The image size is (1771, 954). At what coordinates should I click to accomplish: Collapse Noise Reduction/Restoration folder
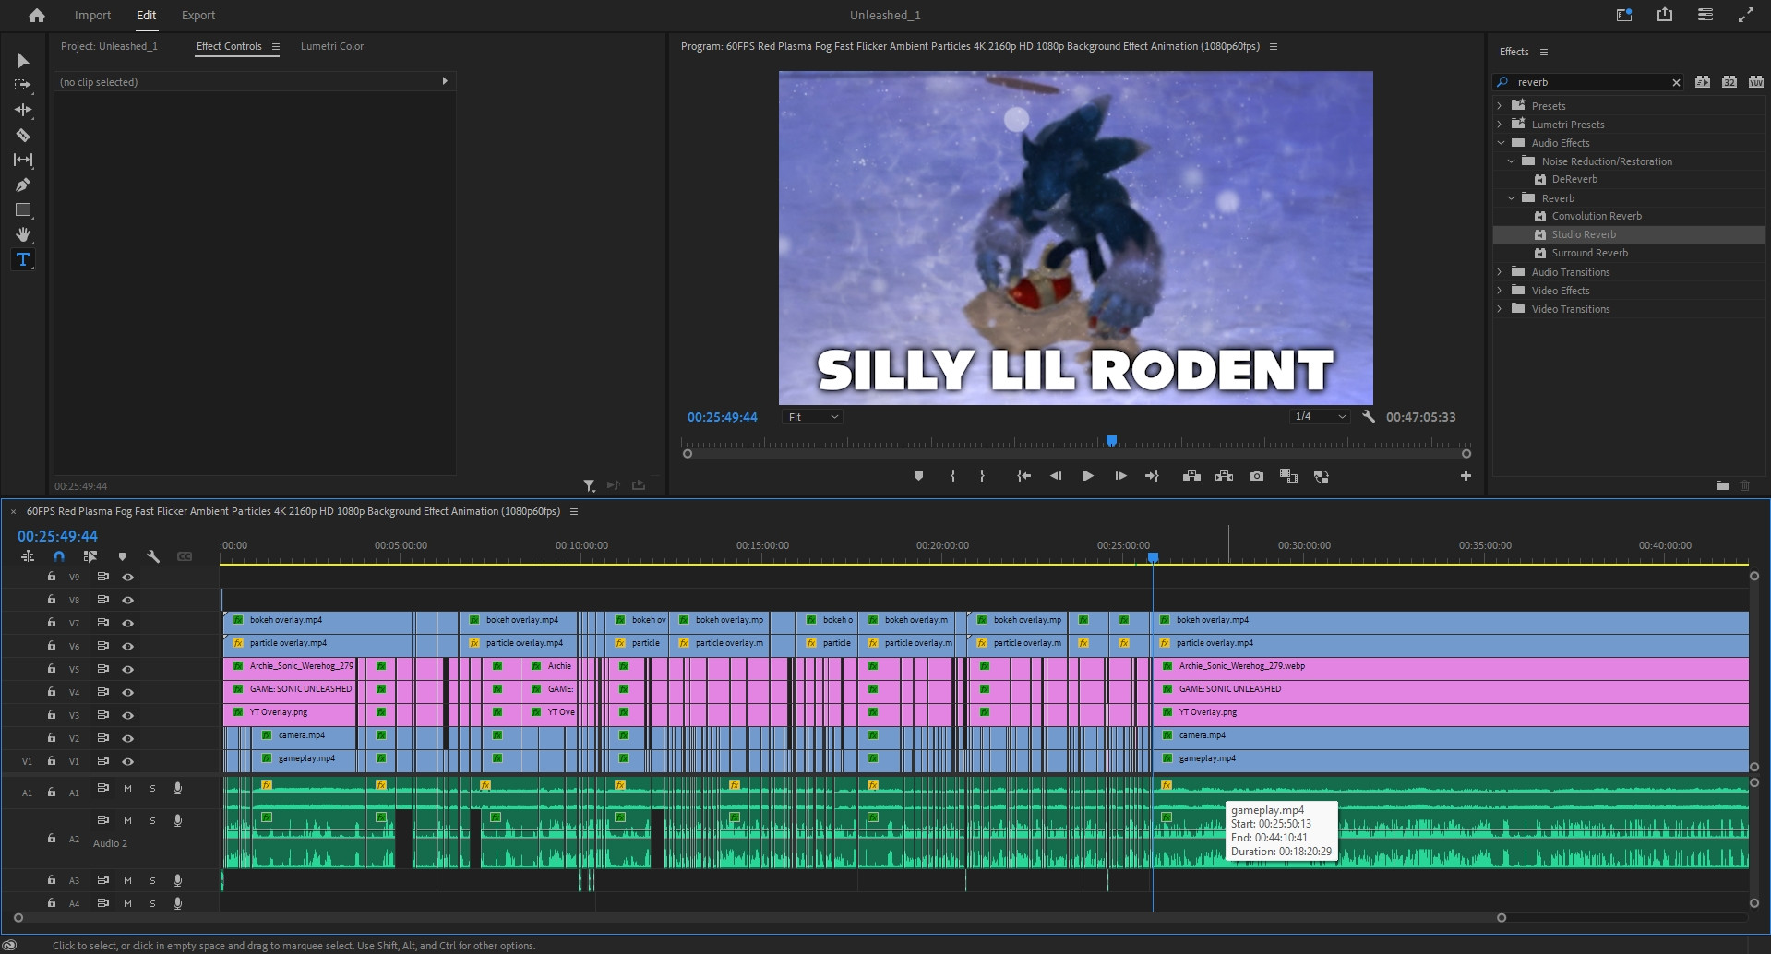coord(1511,161)
